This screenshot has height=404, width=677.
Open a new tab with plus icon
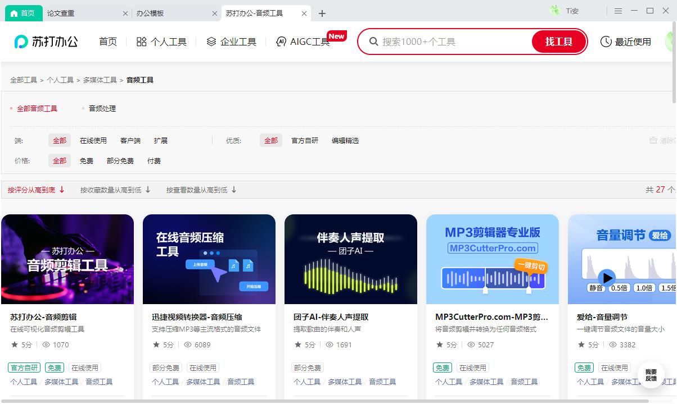[x=322, y=13]
